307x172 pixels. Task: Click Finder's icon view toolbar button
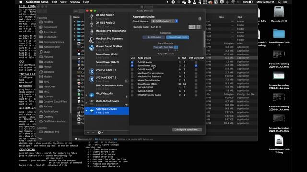click(x=76, y=11)
